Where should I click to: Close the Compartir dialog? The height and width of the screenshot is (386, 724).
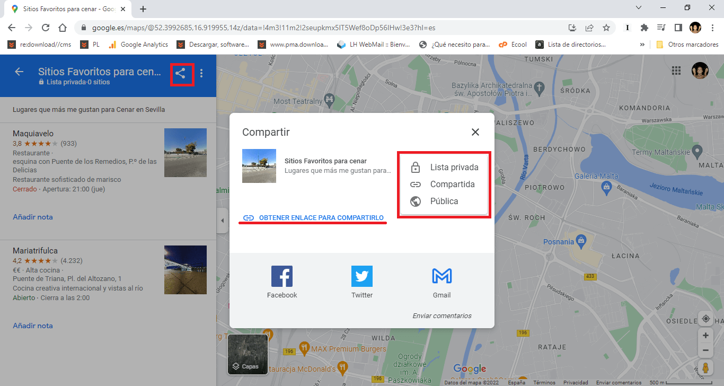475,132
